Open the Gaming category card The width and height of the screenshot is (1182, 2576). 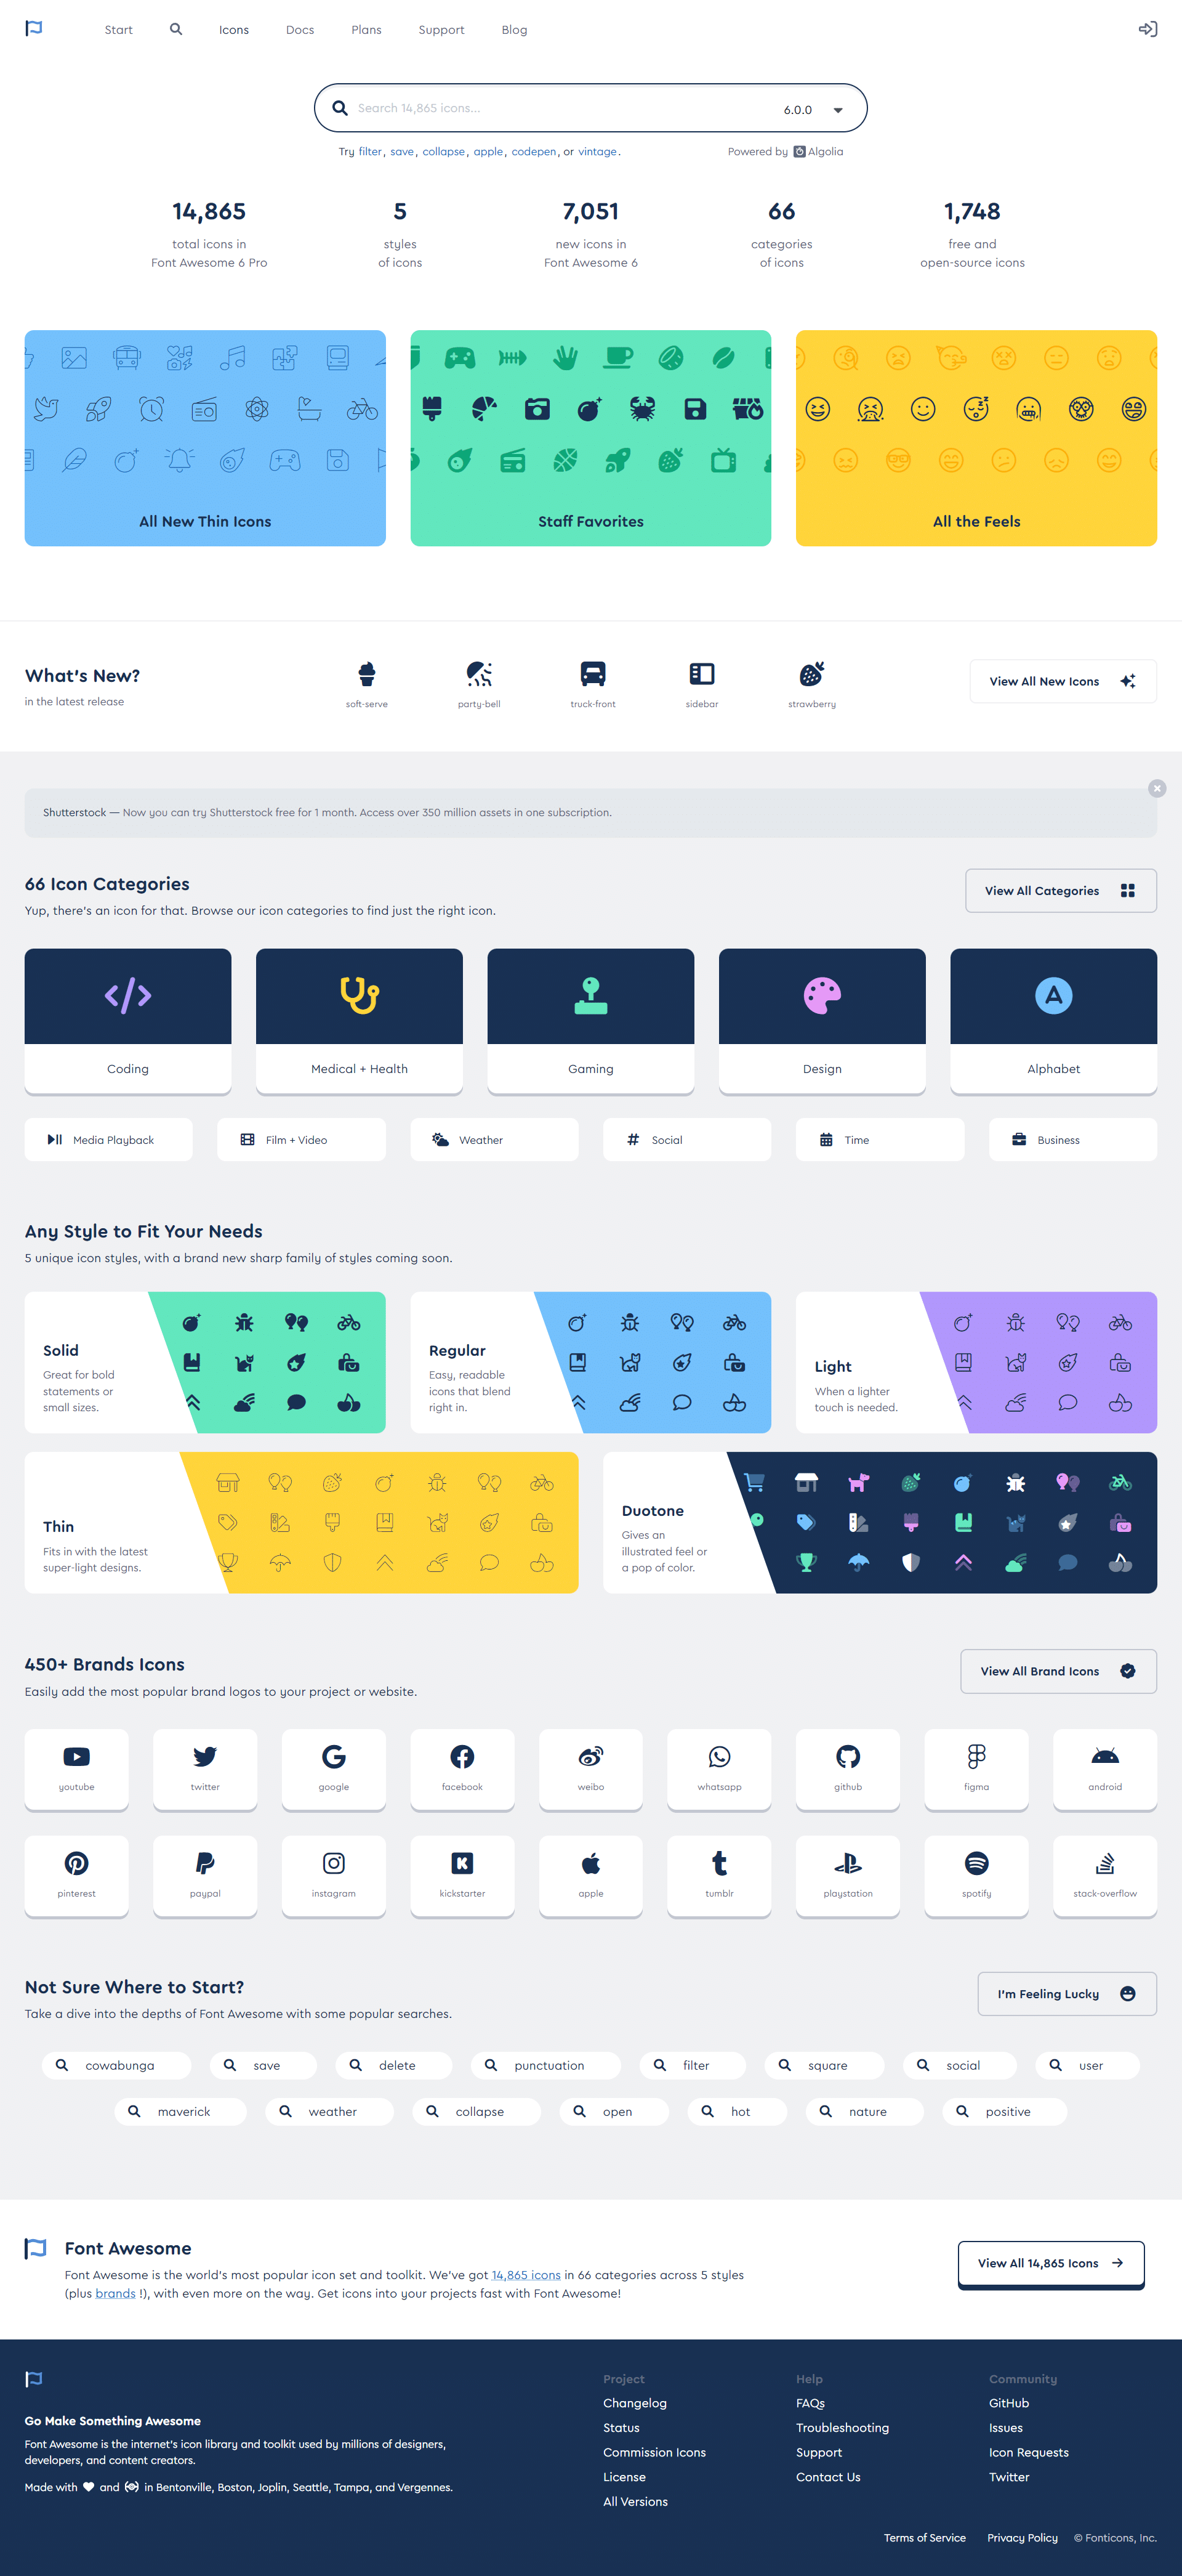coord(590,1021)
